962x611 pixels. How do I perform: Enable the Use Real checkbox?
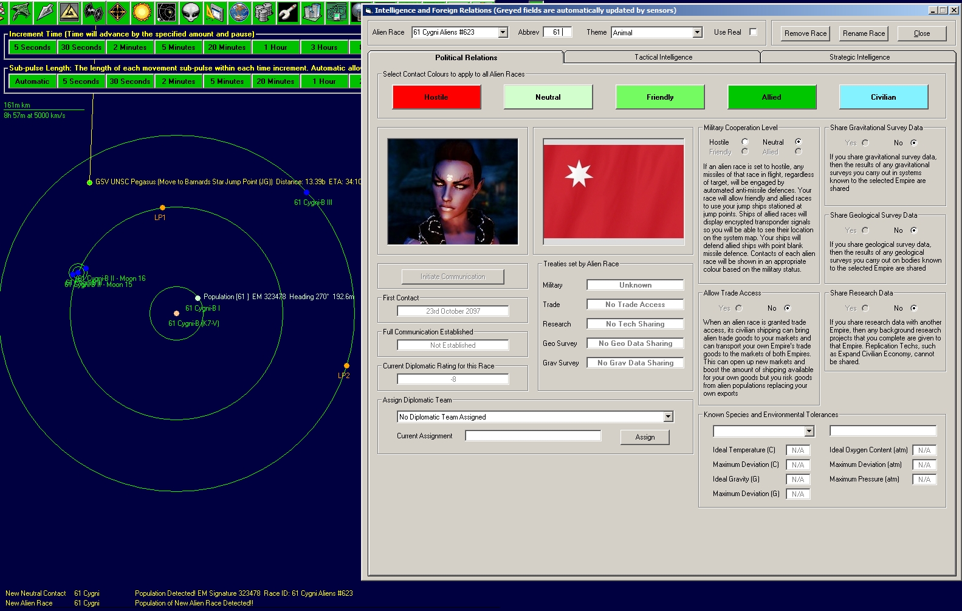click(753, 32)
